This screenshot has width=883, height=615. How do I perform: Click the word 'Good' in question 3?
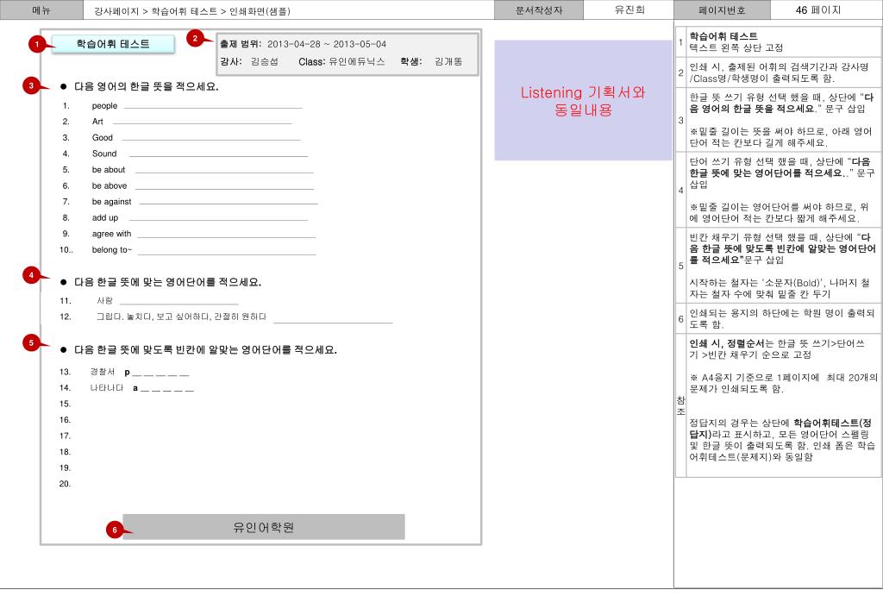pyautogui.click(x=103, y=137)
